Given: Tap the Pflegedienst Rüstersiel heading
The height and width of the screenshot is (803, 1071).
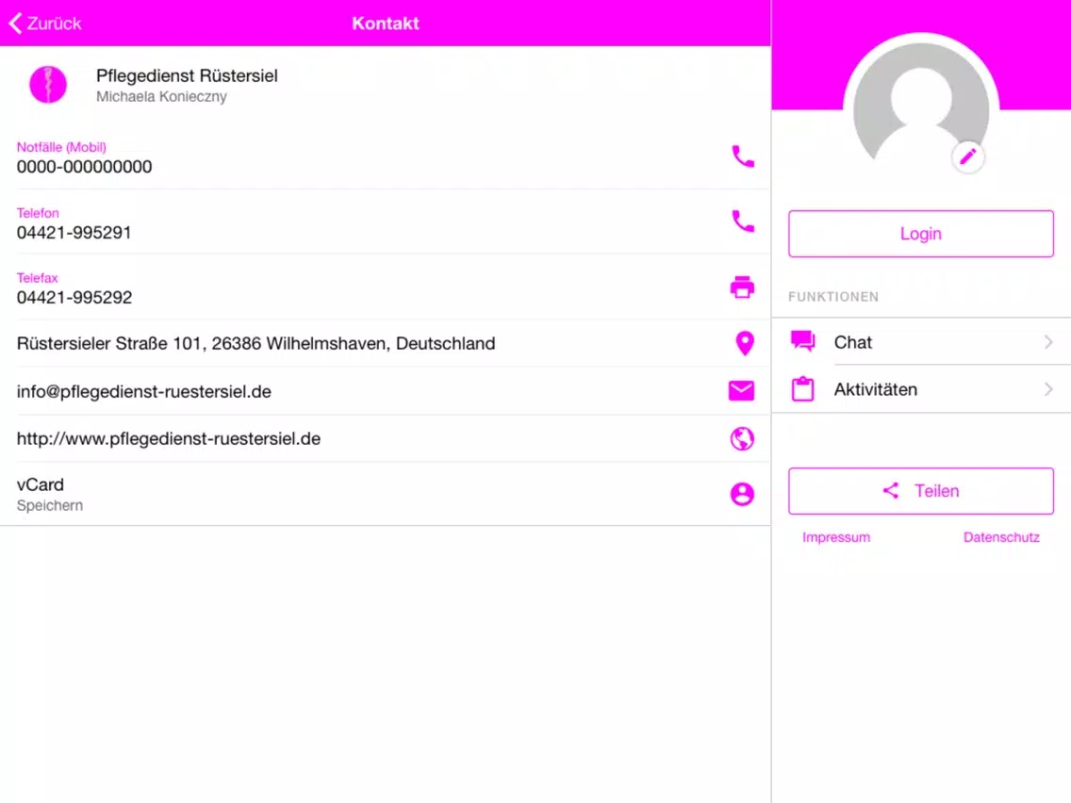Looking at the screenshot, I should (187, 75).
